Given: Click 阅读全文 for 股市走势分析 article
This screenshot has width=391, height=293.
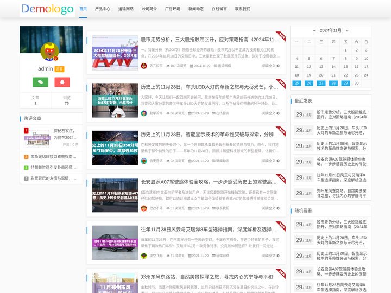Looking at the screenshot, I should [271, 66].
